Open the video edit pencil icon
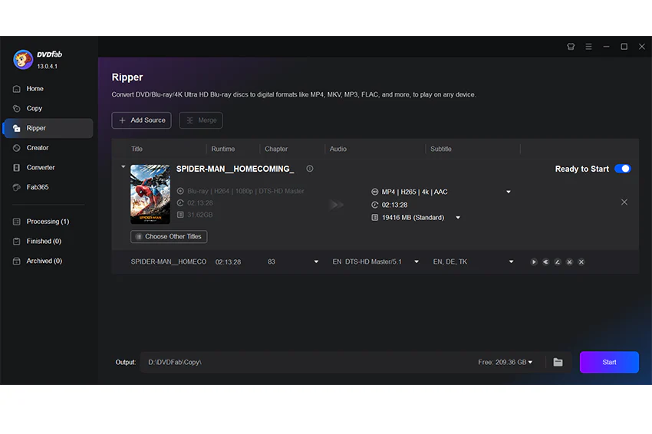The image size is (652, 434). tap(558, 262)
